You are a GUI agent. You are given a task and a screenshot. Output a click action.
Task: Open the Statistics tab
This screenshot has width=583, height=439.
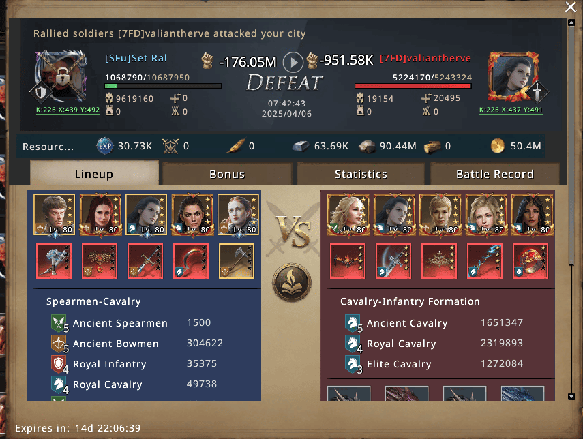pyautogui.click(x=361, y=174)
